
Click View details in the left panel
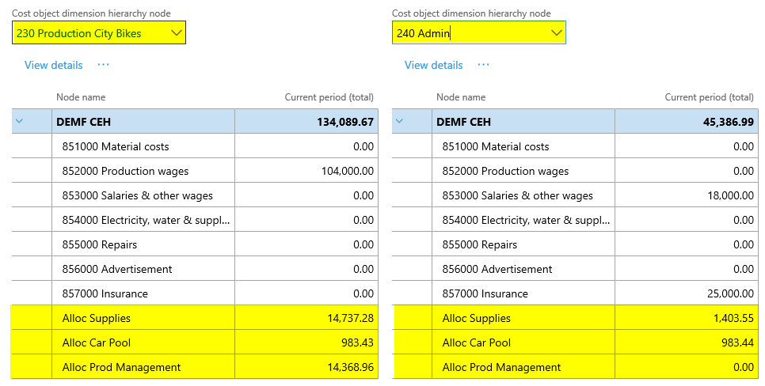[53, 65]
